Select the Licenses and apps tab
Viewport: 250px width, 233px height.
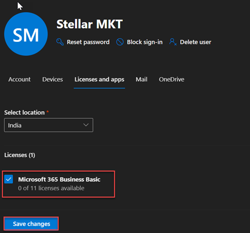[100, 80]
